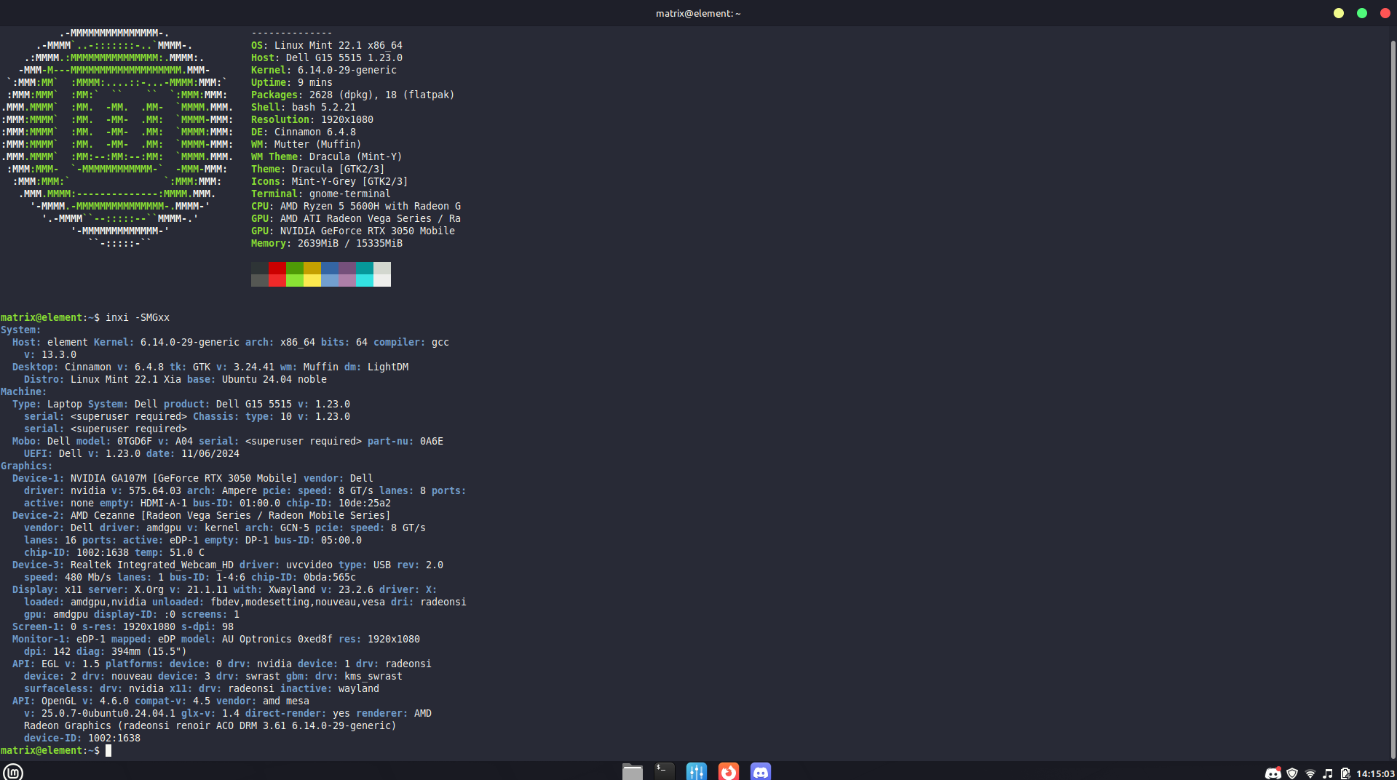The image size is (1397, 780).
Task: Open the Files folder icon in the panel
Action: click(x=632, y=771)
